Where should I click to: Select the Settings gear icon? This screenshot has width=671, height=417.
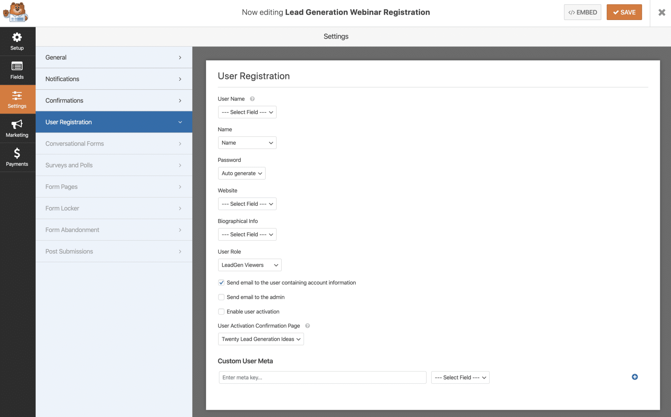[17, 99]
